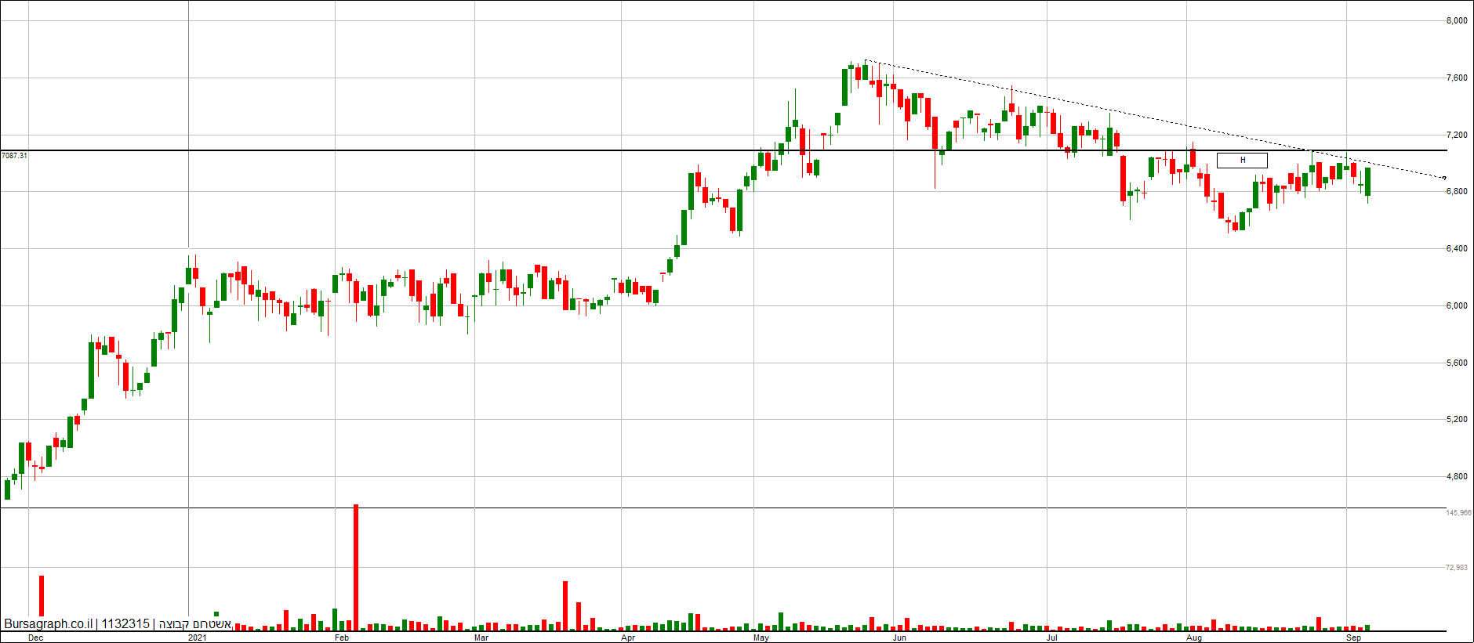Screen dimensions: 1474x643
Task: Select the 7,200 price axis label
Action: click(x=1457, y=135)
